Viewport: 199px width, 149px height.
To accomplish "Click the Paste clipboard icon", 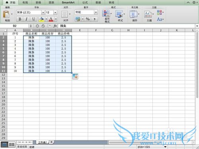I will tap(6, 14).
